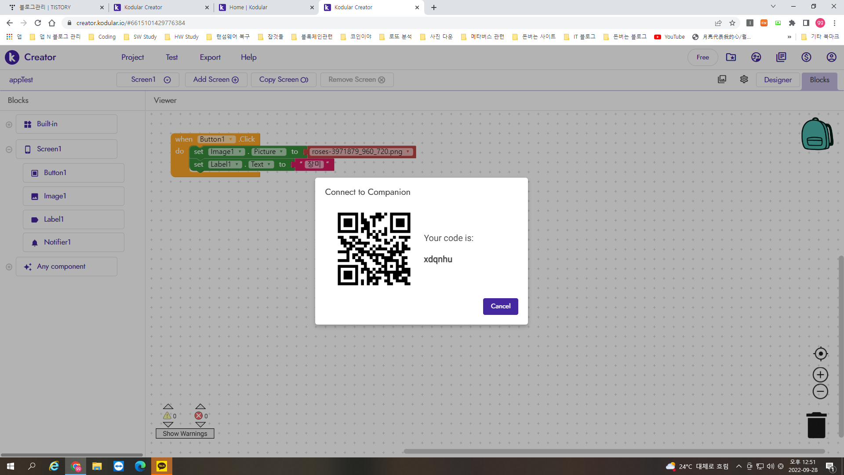
Task: Open the Button1 dropdown in the when block
Action: (231, 139)
